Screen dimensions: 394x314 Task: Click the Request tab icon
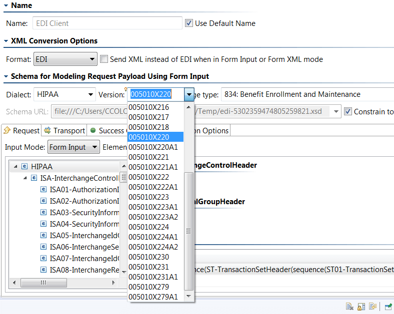click(x=7, y=130)
